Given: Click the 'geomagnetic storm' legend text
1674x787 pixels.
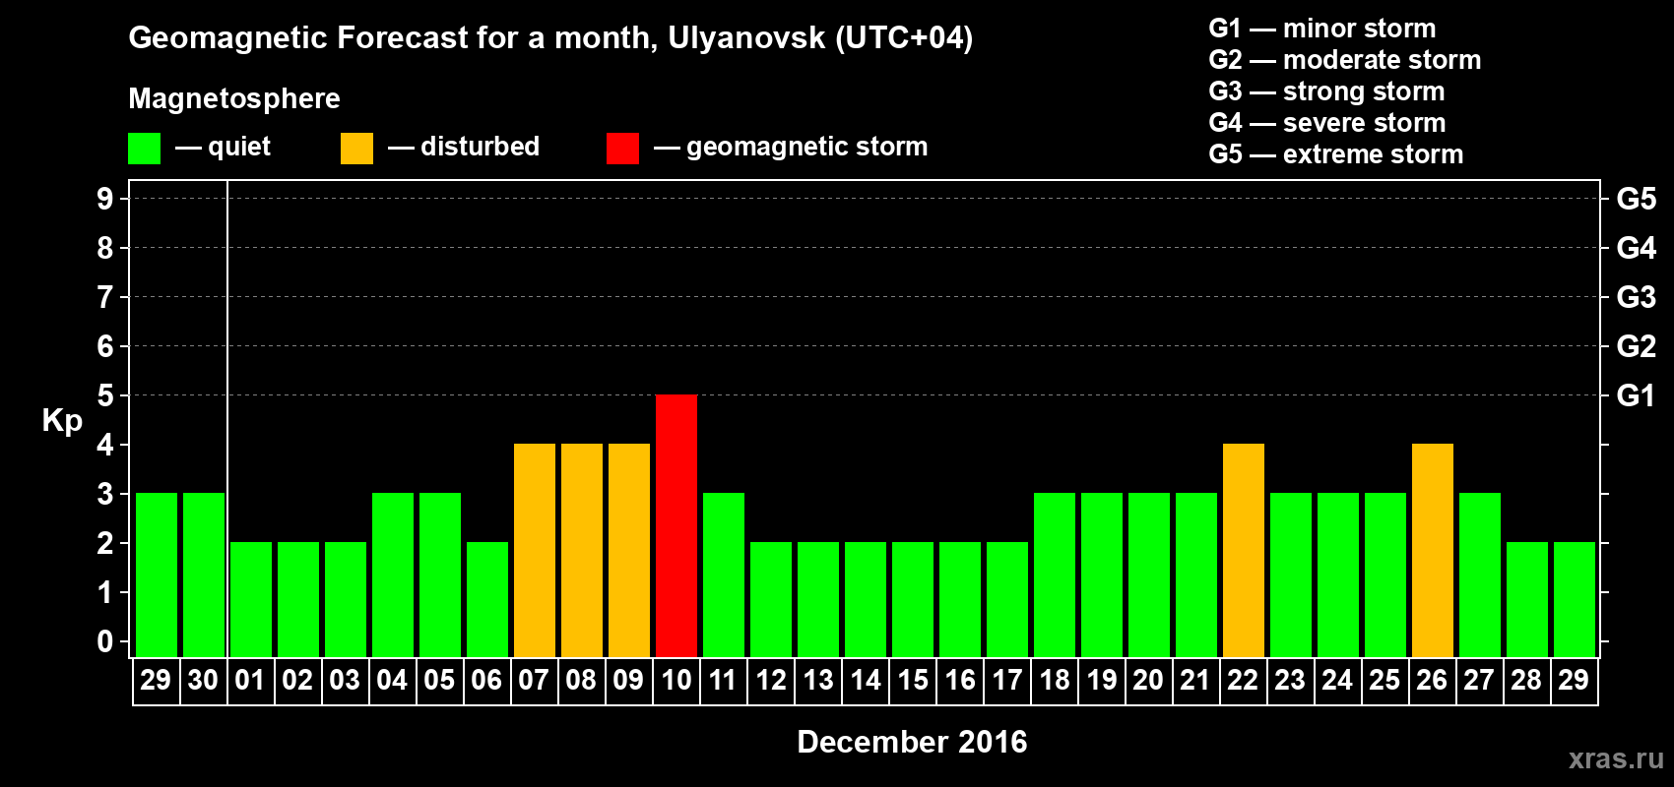Looking at the screenshot, I should [807, 147].
